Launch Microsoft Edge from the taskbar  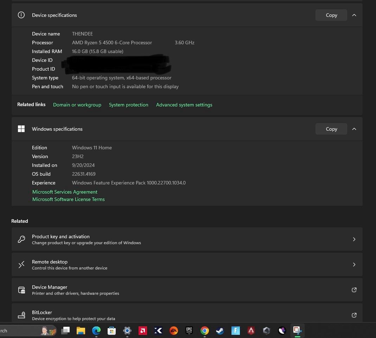96,331
